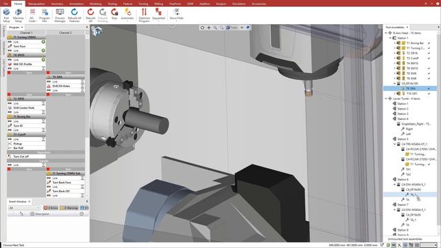Switch to the Simulation ribbon tab
441x248 pixels.
coord(239,4)
